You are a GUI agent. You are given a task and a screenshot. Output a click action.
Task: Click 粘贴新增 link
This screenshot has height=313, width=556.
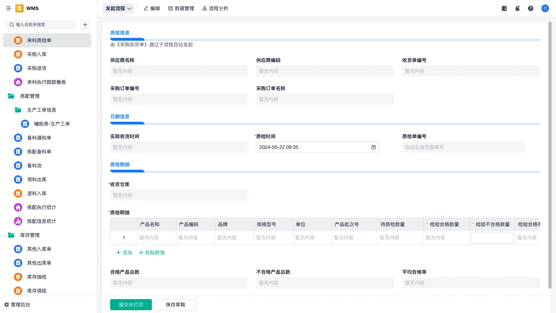[x=152, y=252]
